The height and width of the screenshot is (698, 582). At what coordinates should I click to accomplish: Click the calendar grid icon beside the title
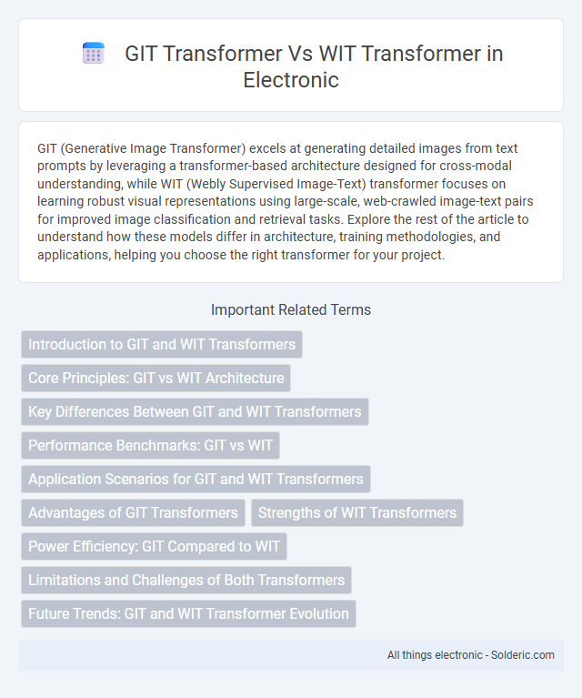tap(94, 54)
